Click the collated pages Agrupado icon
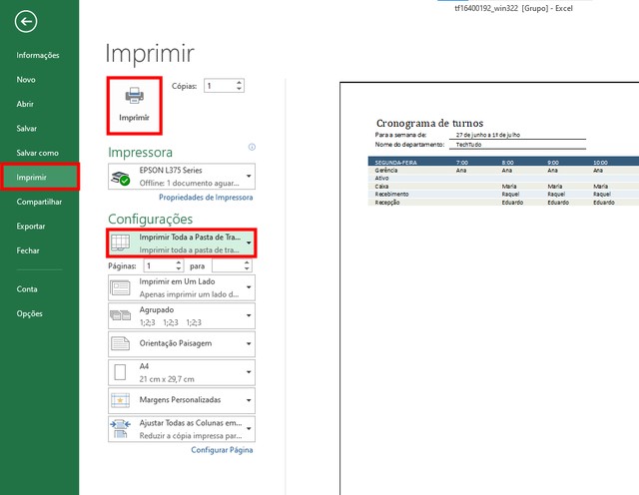Screen dimensions: 639x495 (120, 315)
